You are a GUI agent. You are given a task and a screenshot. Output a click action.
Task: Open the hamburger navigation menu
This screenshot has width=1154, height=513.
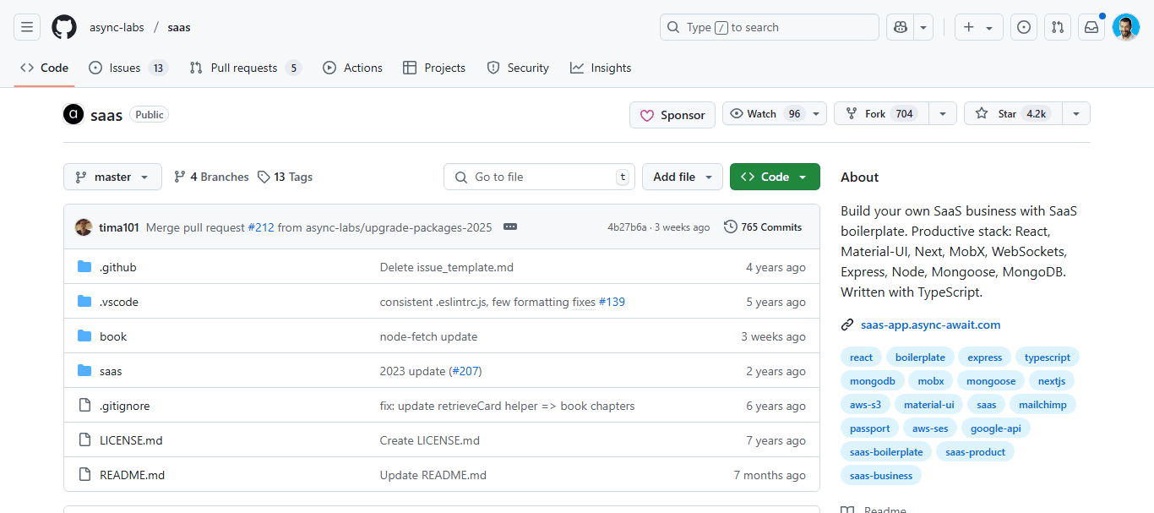tap(27, 27)
